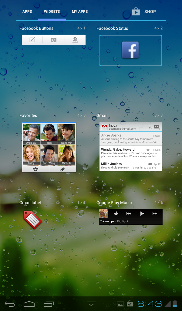Select the Facebook Status widget logo
Viewport: 182px width, 311px height.
click(x=130, y=50)
